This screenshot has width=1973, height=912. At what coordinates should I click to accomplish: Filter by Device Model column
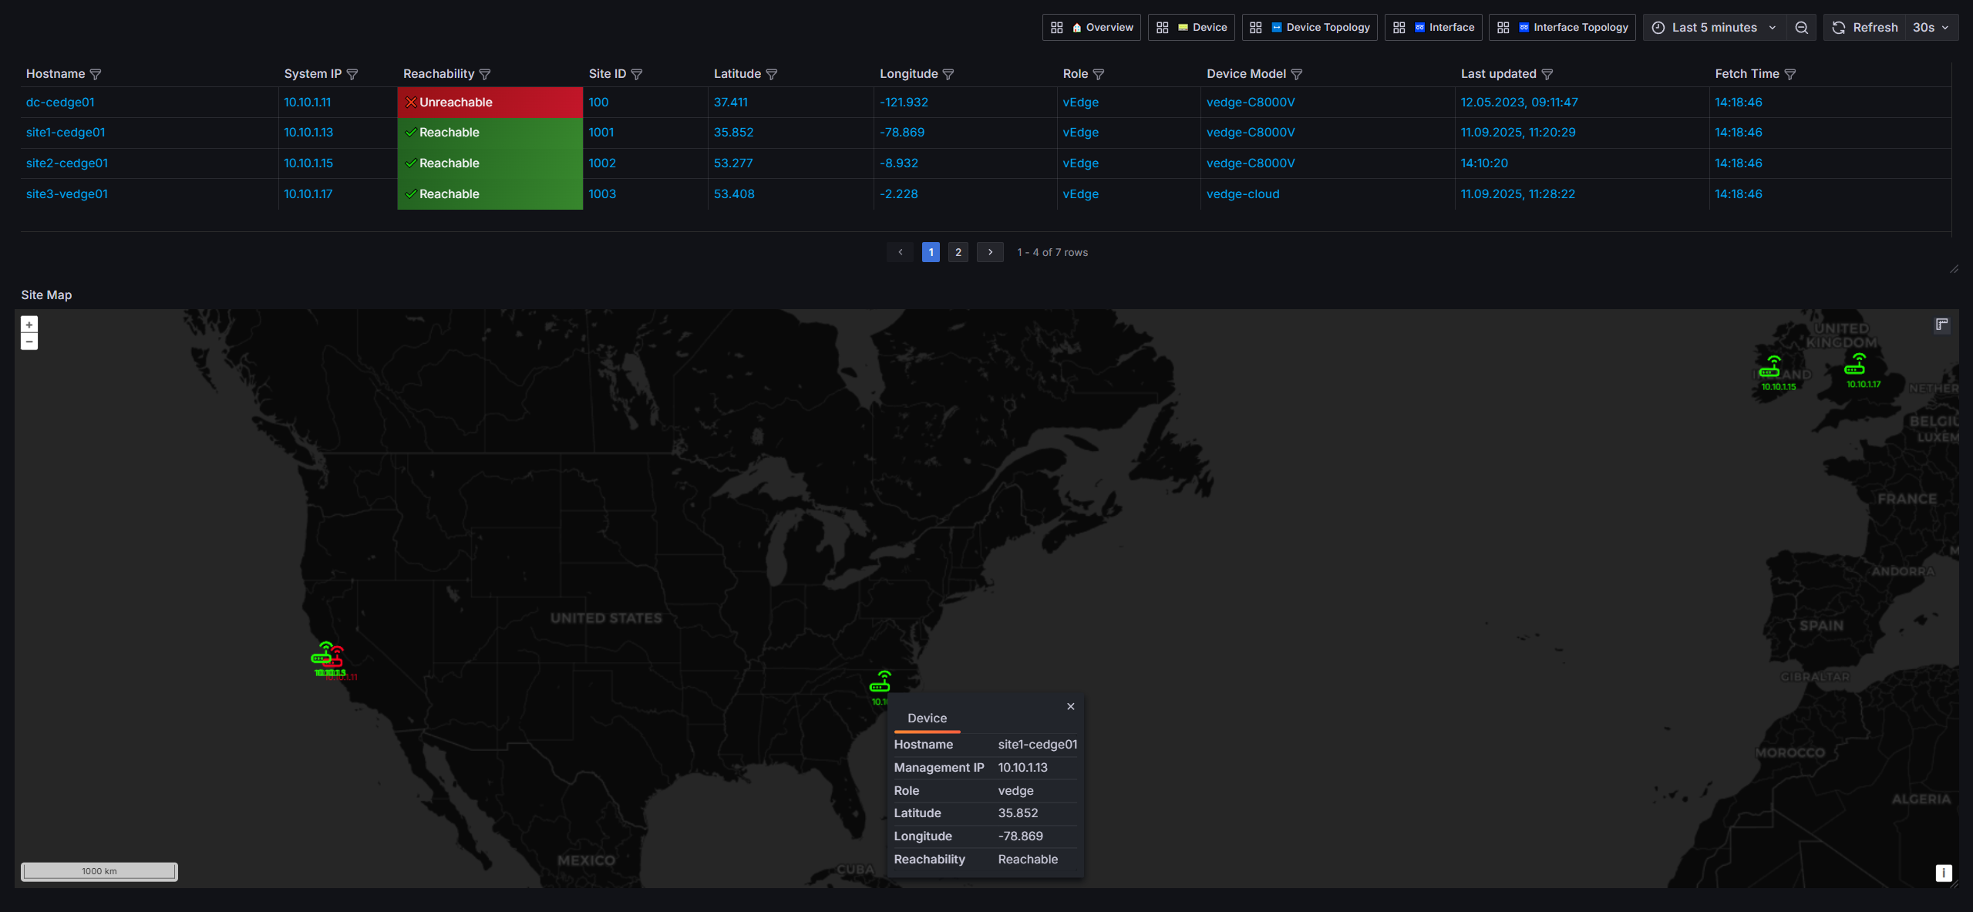coord(1297,74)
